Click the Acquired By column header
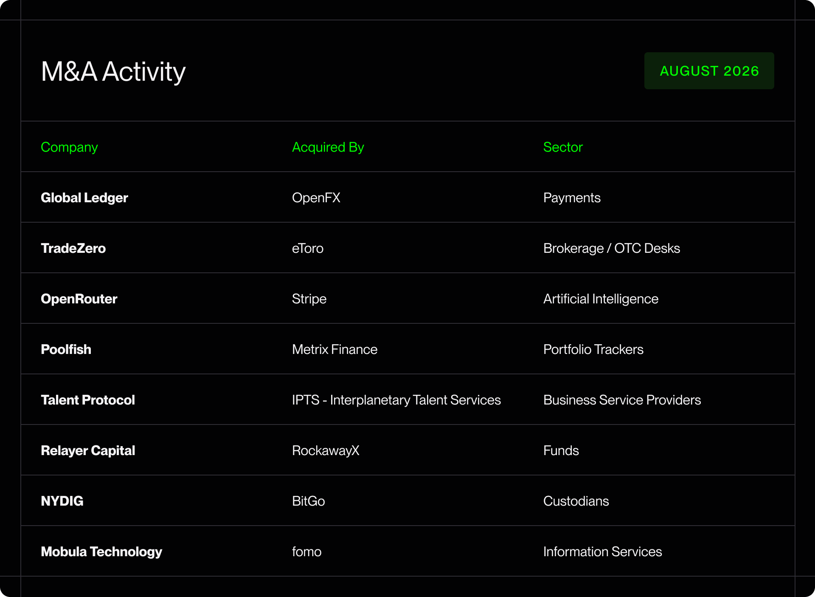Viewport: 815px width, 597px height. 328,147
